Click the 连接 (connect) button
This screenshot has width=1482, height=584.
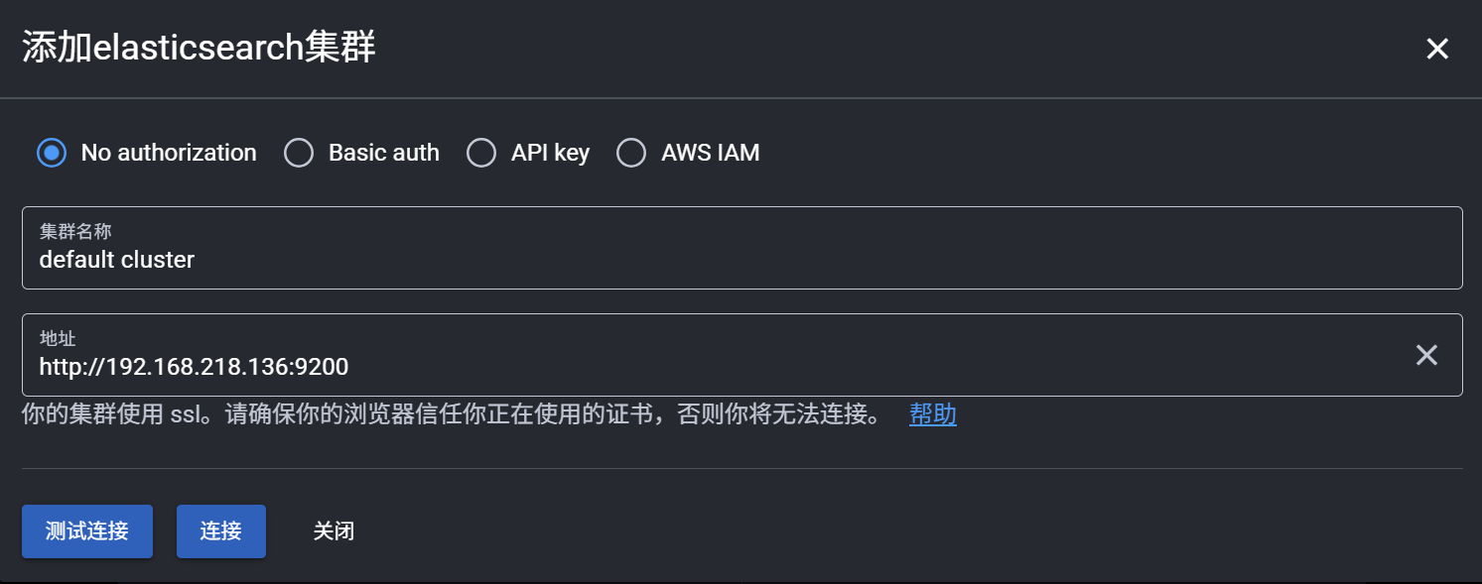[220, 531]
